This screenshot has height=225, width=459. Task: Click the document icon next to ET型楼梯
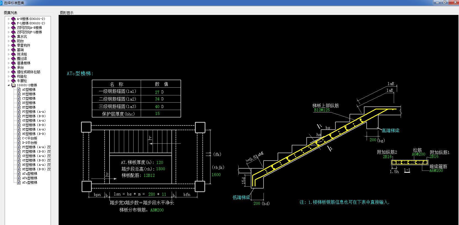19,107
